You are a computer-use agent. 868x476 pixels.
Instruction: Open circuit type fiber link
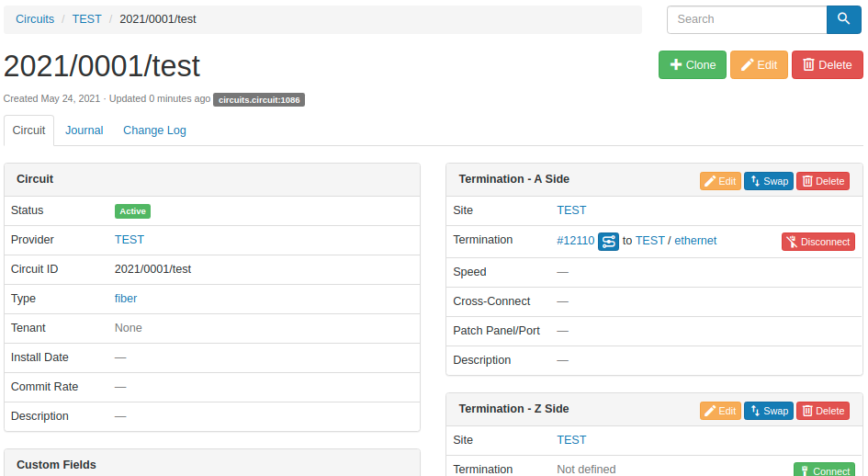tap(126, 299)
